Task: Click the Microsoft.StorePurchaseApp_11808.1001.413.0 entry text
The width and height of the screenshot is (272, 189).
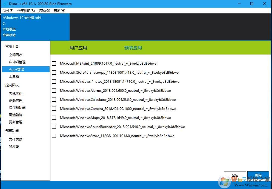Action: click(119, 73)
